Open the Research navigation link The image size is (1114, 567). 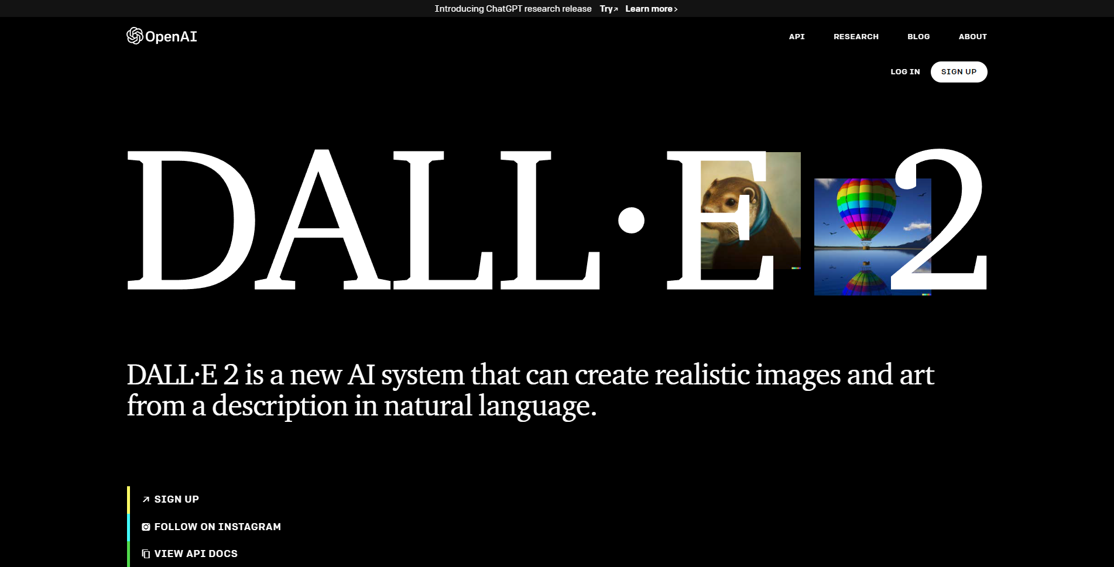[856, 36]
